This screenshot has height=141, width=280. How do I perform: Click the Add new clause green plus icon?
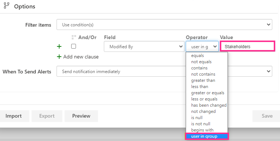59,57
